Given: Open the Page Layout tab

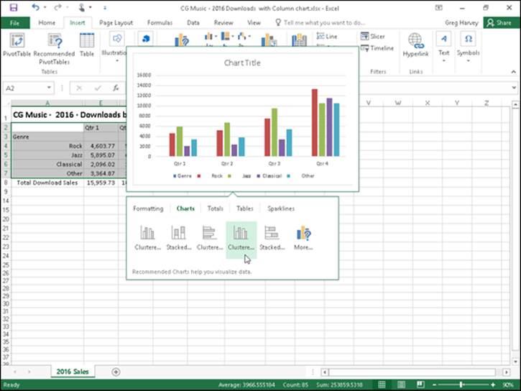Looking at the screenshot, I should pyautogui.click(x=116, y=22).
